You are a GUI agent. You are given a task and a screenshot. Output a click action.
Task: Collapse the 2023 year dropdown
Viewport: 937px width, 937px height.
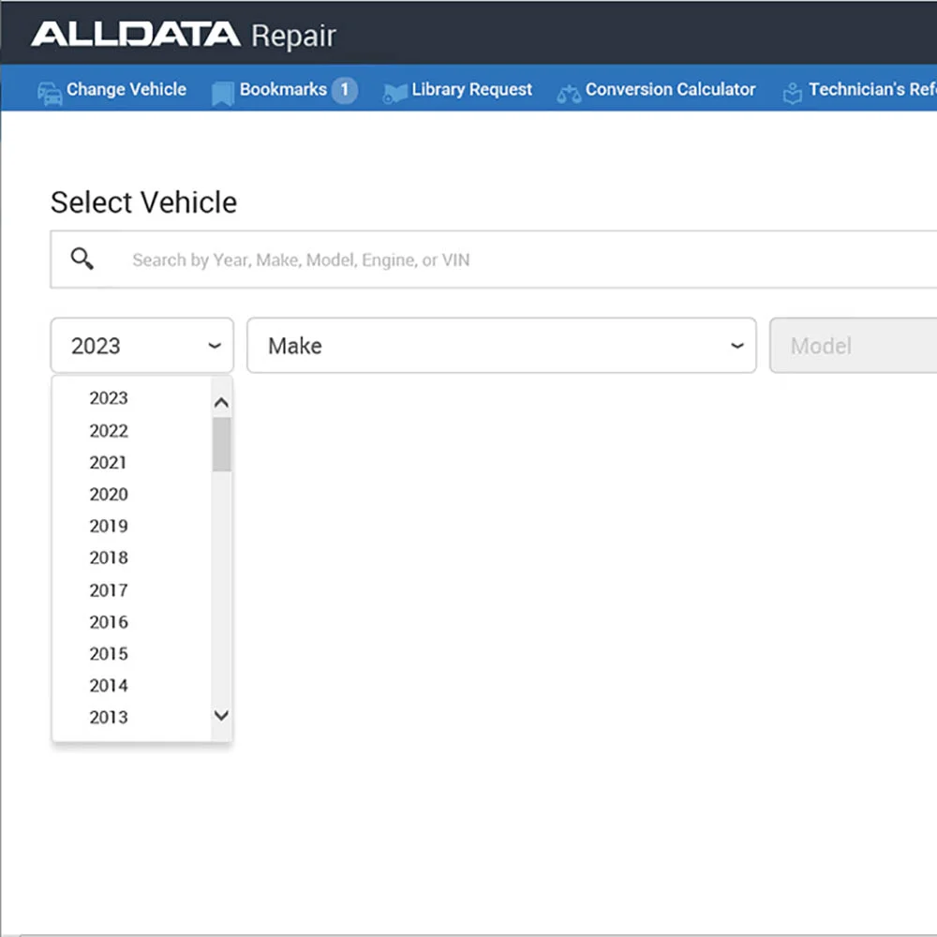141,346
